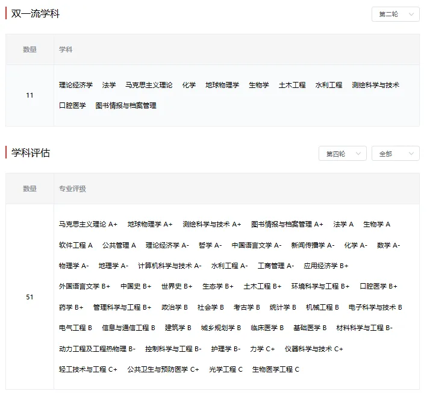Select 社会学 B rating
This screenshot has width=427, height=394.
click(211, 307)
